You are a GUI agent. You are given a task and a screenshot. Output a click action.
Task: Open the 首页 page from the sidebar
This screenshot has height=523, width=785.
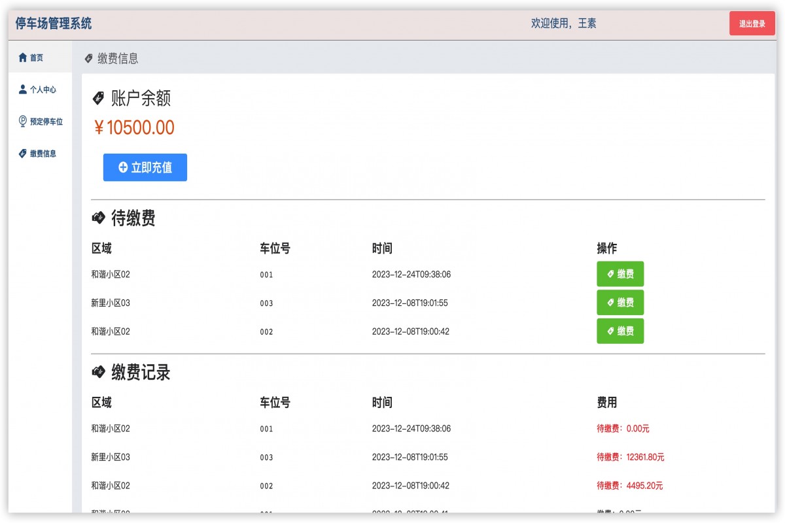(x=35, y=58)
